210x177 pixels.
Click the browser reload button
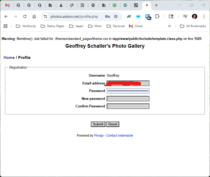[25, 16]
